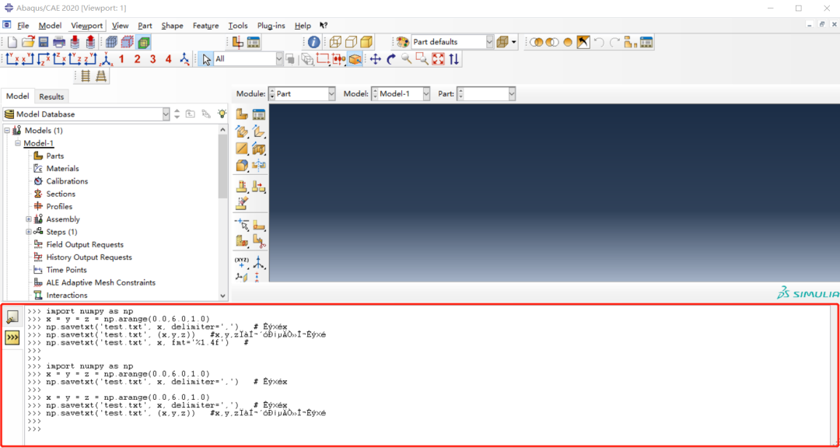Screen dimensions: 840x448
Task: Click the Create Datum CSYS tool
Action: click(x=259, y=263)
